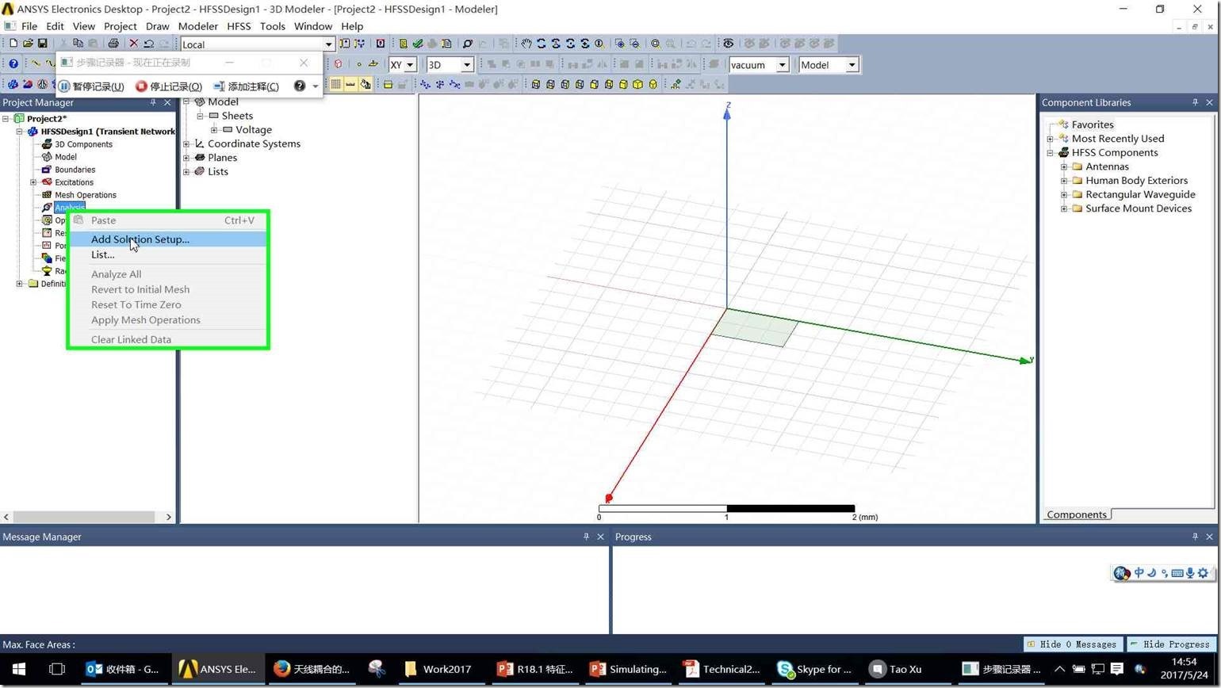Click the Copy icon in toolbar
This screenshot has height=688, width=1221.
78,44
